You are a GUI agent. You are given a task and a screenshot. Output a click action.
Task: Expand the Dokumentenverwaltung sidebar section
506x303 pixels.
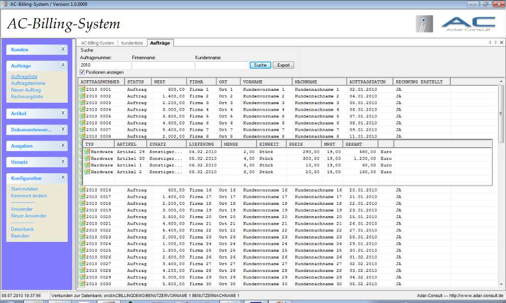click(63, 129)
